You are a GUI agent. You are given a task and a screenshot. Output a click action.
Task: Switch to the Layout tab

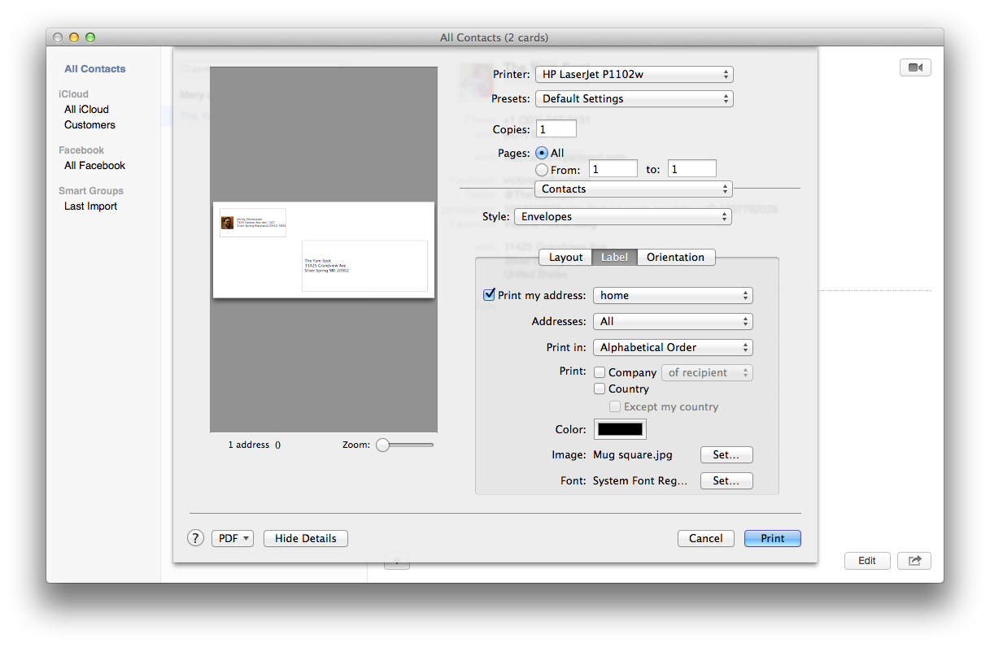pos(565,258)
